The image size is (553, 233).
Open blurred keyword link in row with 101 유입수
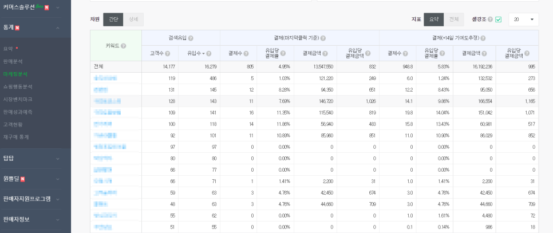tap(105, 135)
